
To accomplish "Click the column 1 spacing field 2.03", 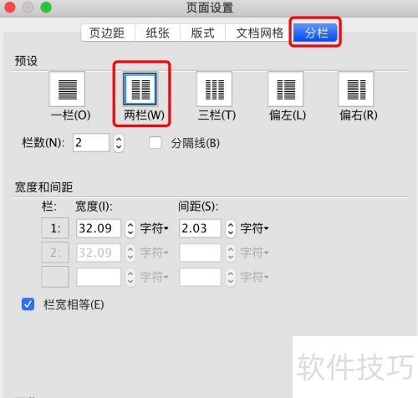I will coord(200,228).
